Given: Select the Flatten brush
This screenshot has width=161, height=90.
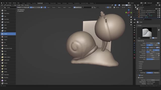Looking at the screenshot, I should [x=8, y=40].
